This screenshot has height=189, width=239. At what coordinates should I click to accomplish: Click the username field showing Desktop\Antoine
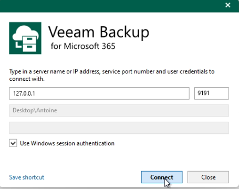pyautogui.click(x=119, y=111)
